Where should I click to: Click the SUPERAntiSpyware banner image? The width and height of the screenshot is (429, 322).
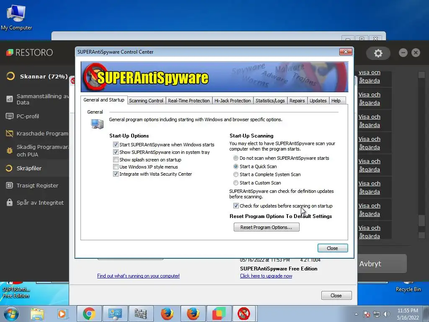coord(214,77)
